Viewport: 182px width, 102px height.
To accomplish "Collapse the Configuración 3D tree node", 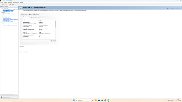I will pos(1,8).
